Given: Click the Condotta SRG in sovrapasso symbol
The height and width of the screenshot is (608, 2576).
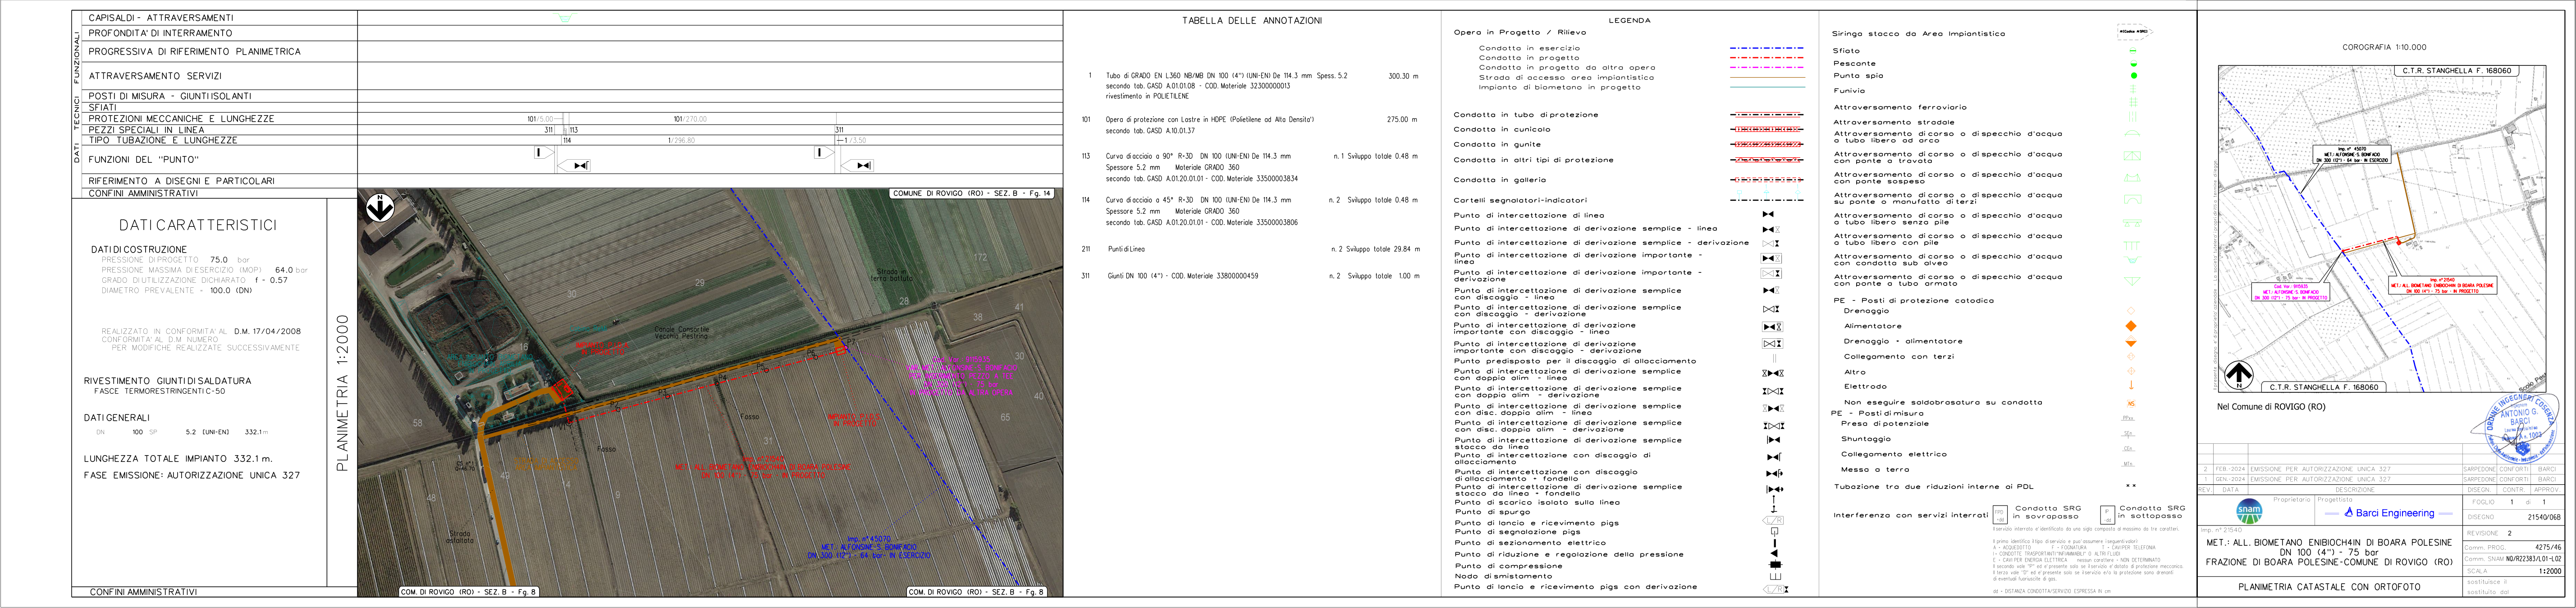Looking at the screenshot, I should point(2000,515).
